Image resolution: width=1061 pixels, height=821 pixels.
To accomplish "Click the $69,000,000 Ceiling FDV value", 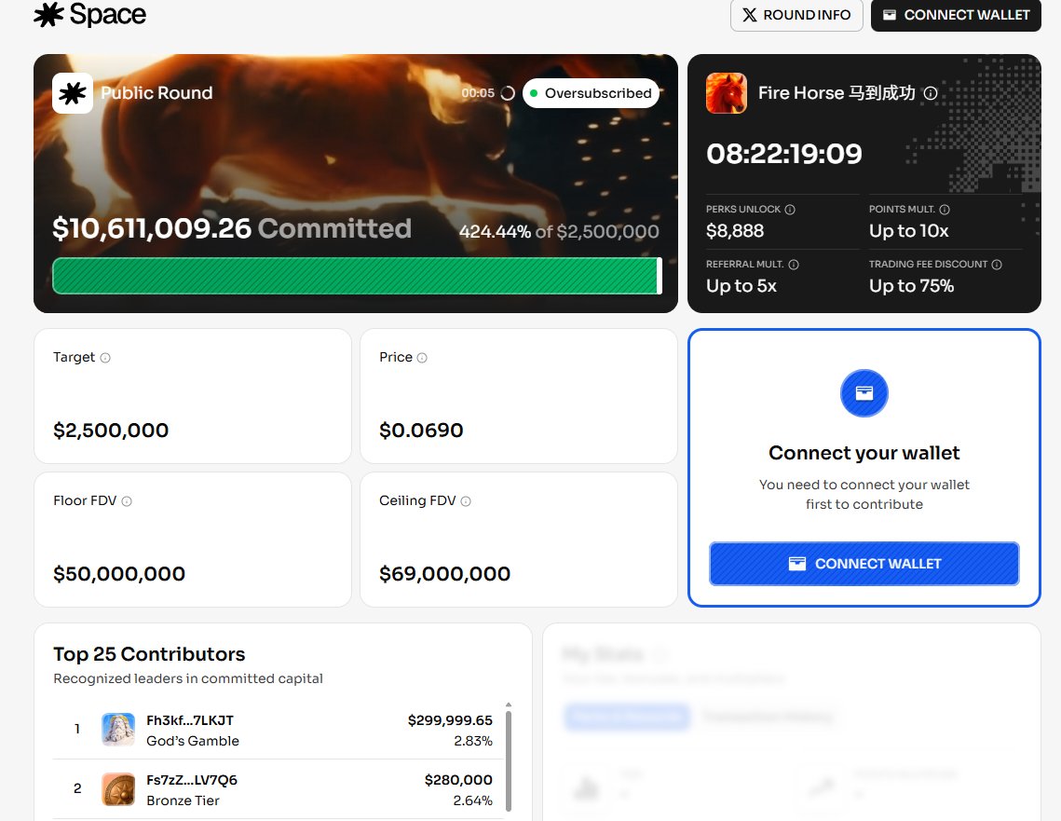I will pyautogui.click(x=444, y=573).
